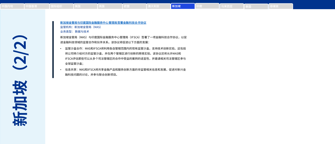Click the 业务类型：数据与技术 line
The width and height of the screenshot is (335, 144).
click(x=75, y=31)
